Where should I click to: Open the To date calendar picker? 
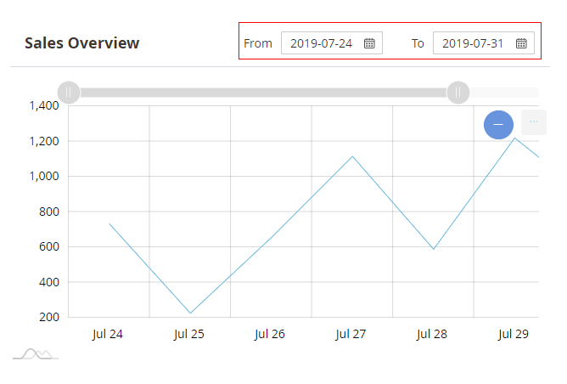pos(521,43)
